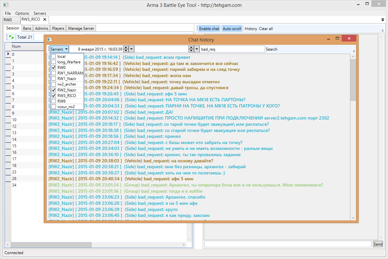This screenshot has height=259, width=388.
Task: Check the RW1_NARRAM server checkbox
Action: pos(54,73)
